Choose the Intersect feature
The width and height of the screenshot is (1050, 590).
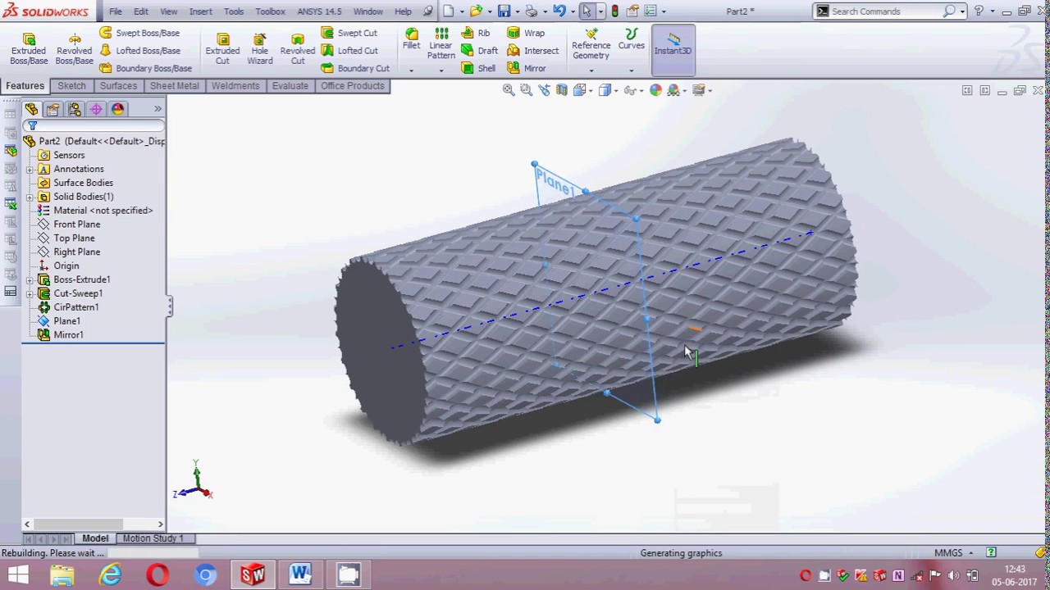point(533,51)
